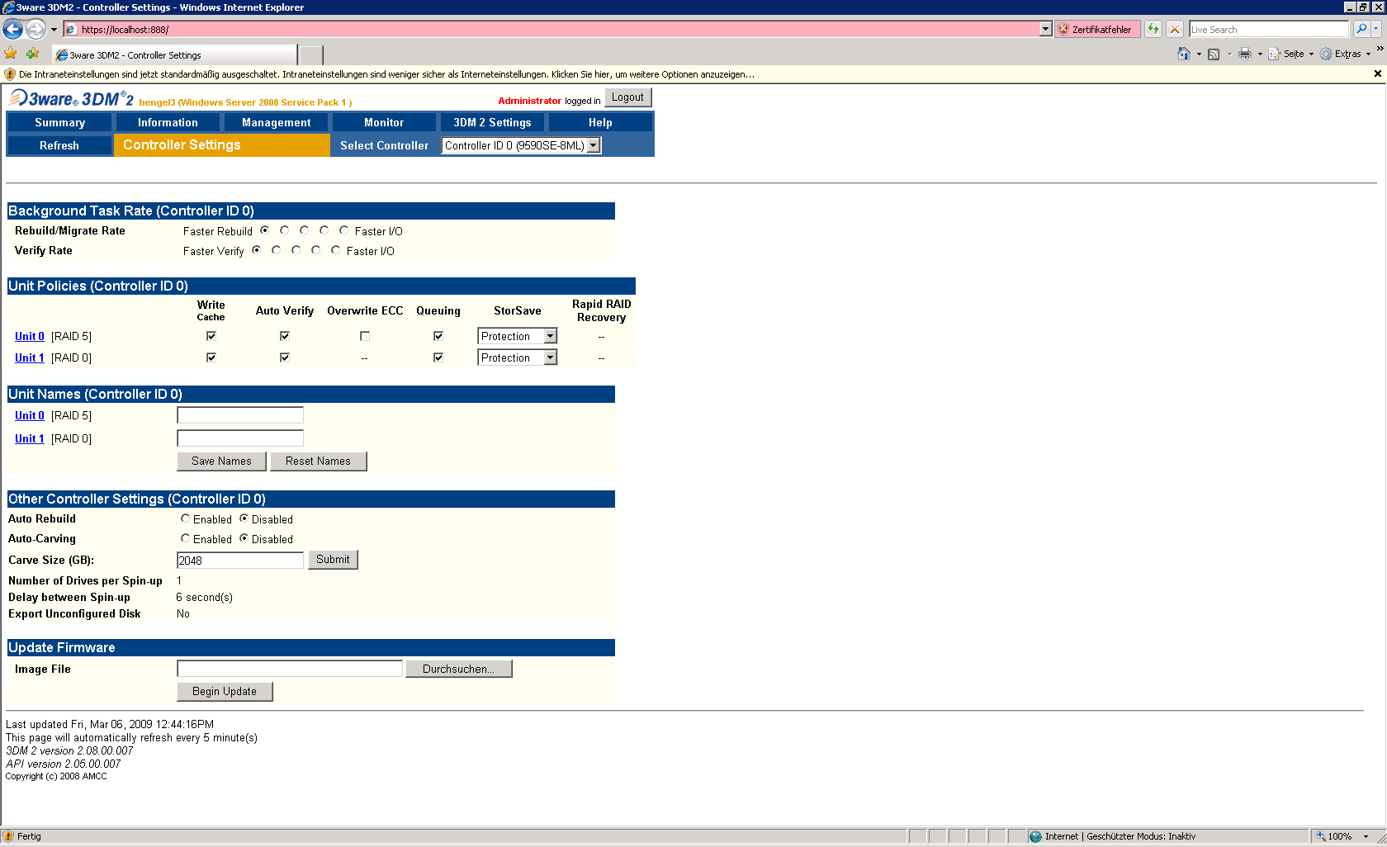This screenshot has width=1387, height=847.
Task: Open the Information menu
Action: pyautogui.click(x=168, y=122)
